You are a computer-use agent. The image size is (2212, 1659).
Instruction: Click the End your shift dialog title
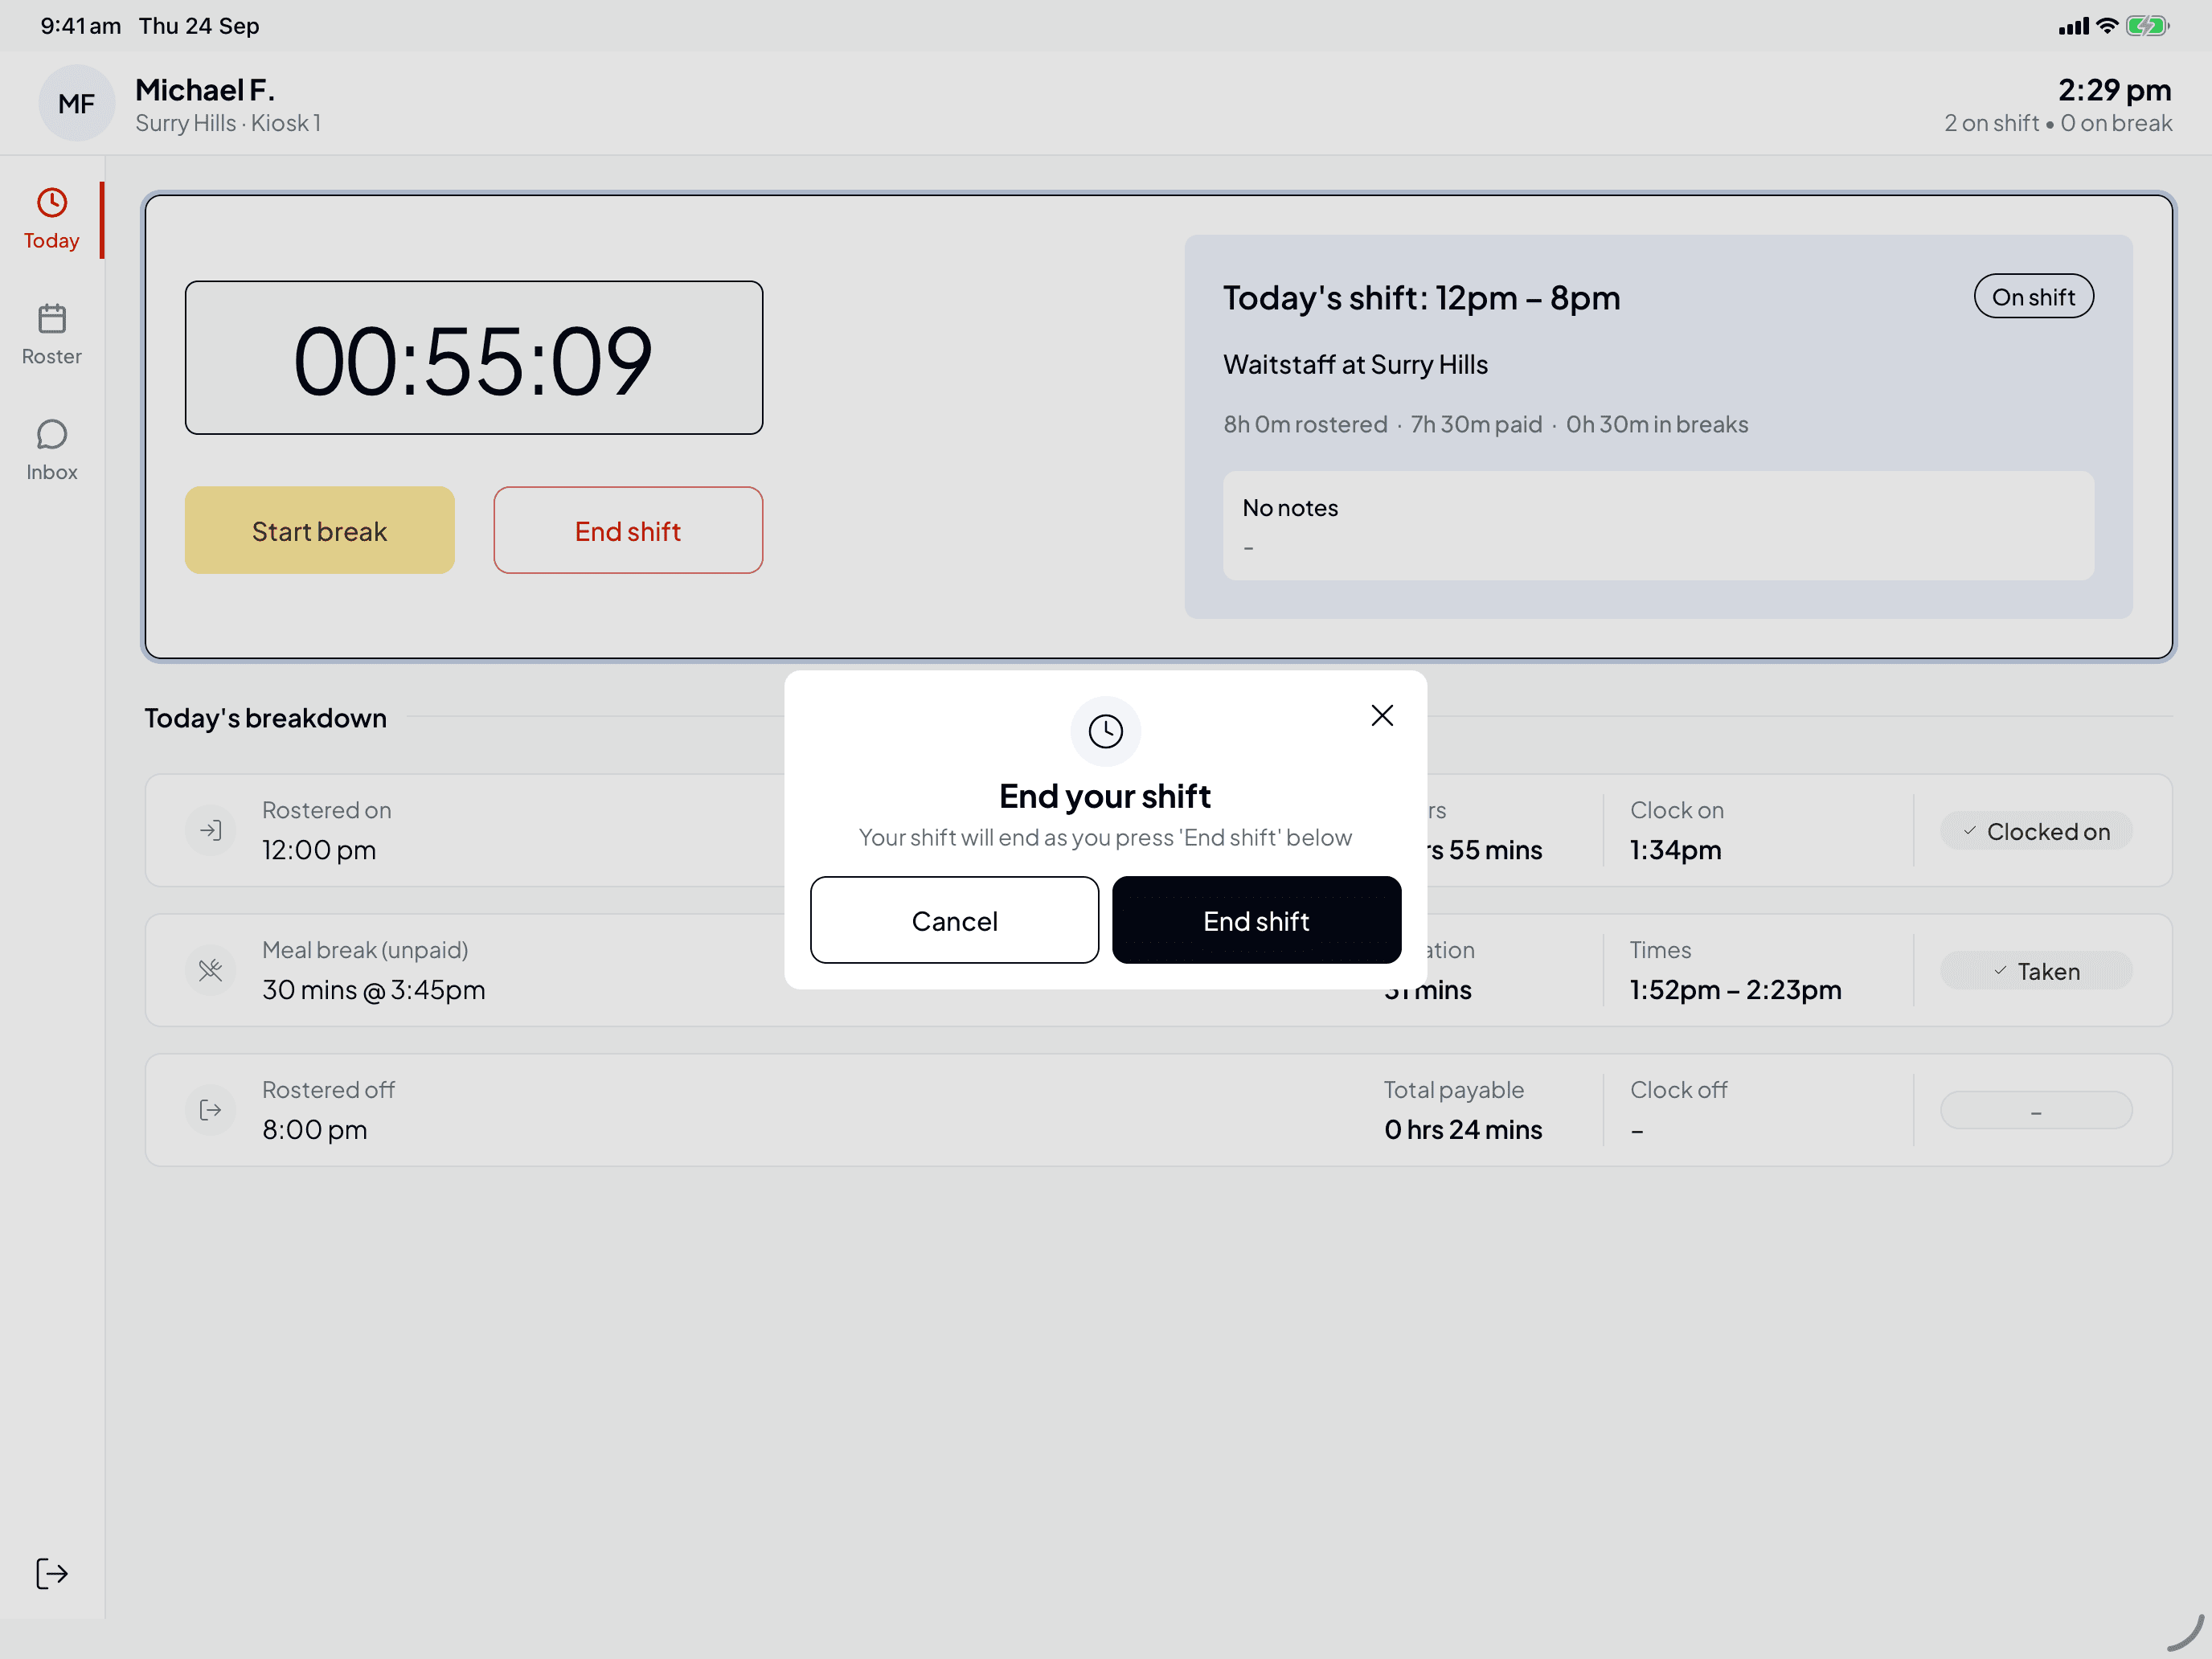click(x=1105, y=796)
